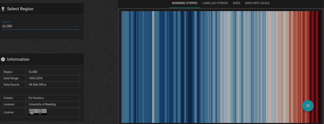Switch to the Labelled Stripes tab

click(x=215, y=3)
